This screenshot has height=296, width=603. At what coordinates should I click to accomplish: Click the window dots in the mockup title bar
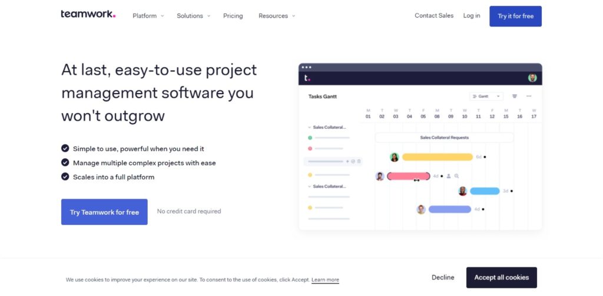(x=306, y=67)
